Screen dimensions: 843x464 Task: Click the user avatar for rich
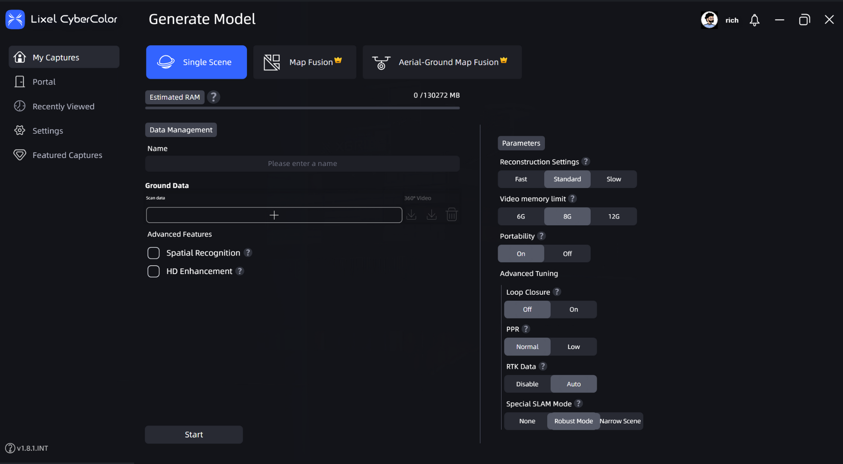click(x=709, y=20)
